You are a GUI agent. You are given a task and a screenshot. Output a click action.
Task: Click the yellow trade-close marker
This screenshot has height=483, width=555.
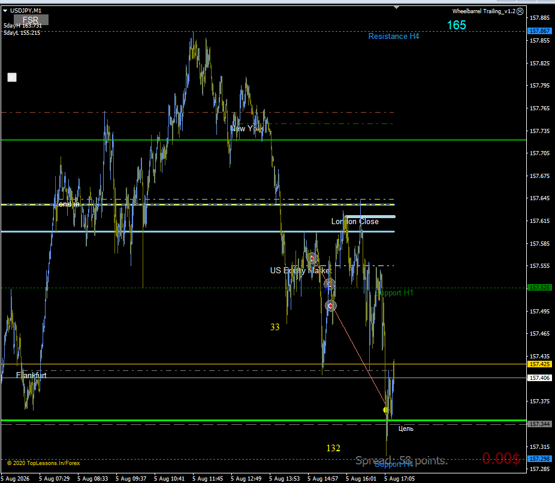tap(386, 410)
